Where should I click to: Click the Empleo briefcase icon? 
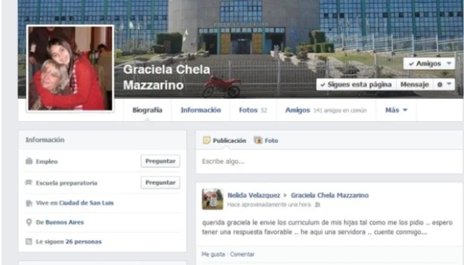coord(29,161)
